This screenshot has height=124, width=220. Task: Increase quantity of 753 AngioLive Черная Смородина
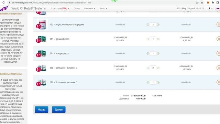coord(158,24)
